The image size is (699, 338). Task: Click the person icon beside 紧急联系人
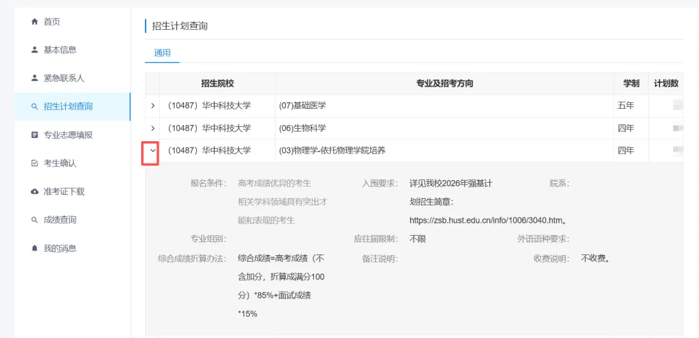coord(34,78)
